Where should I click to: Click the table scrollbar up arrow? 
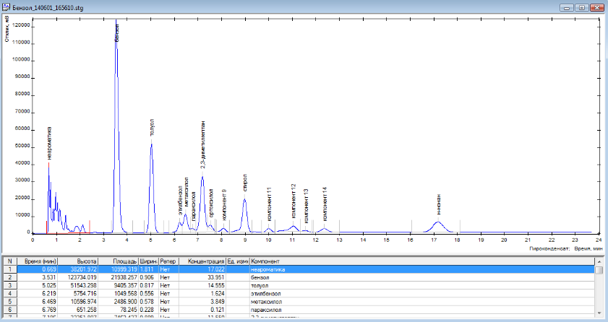tap(599, 261)
